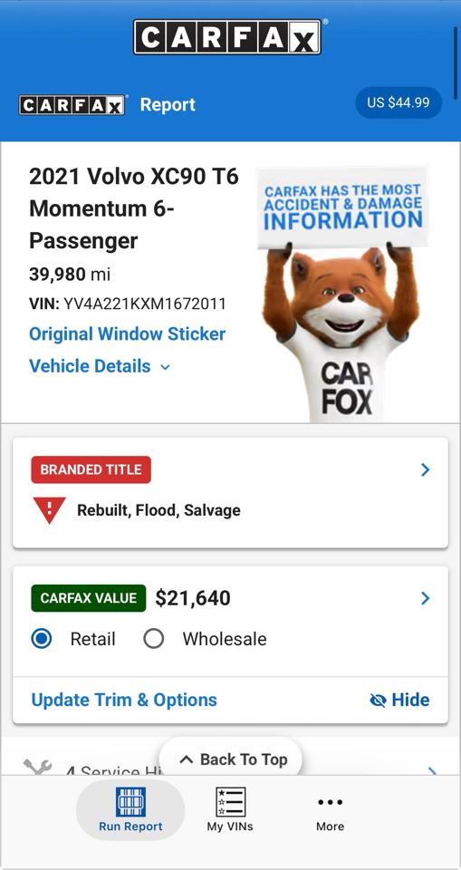Hide the CARFAX value with eye icon
This screenshot has height=870, width=461.
399,700
